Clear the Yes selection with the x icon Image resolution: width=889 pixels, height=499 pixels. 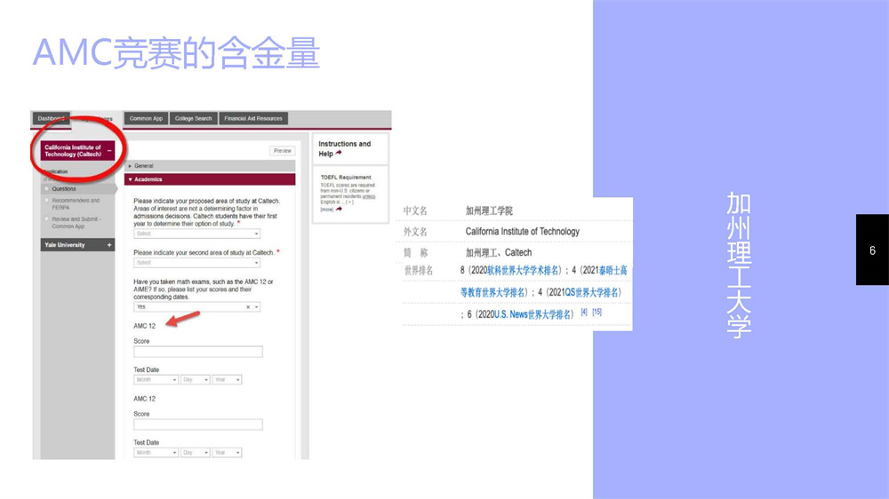pos(248,307)
